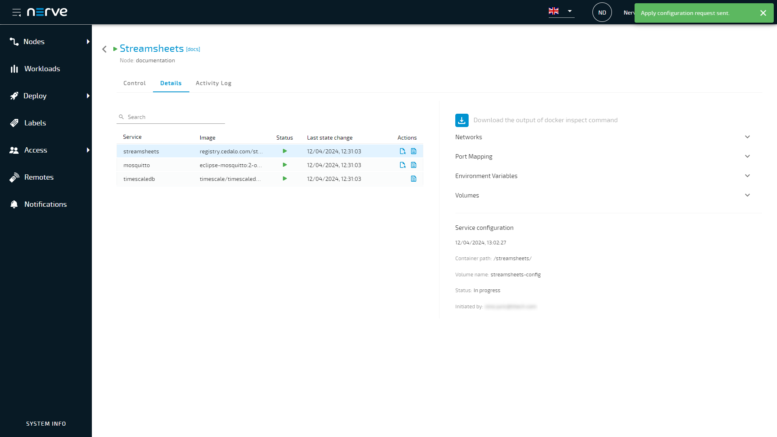Open Notifications from the sidebar

point(45,204)
